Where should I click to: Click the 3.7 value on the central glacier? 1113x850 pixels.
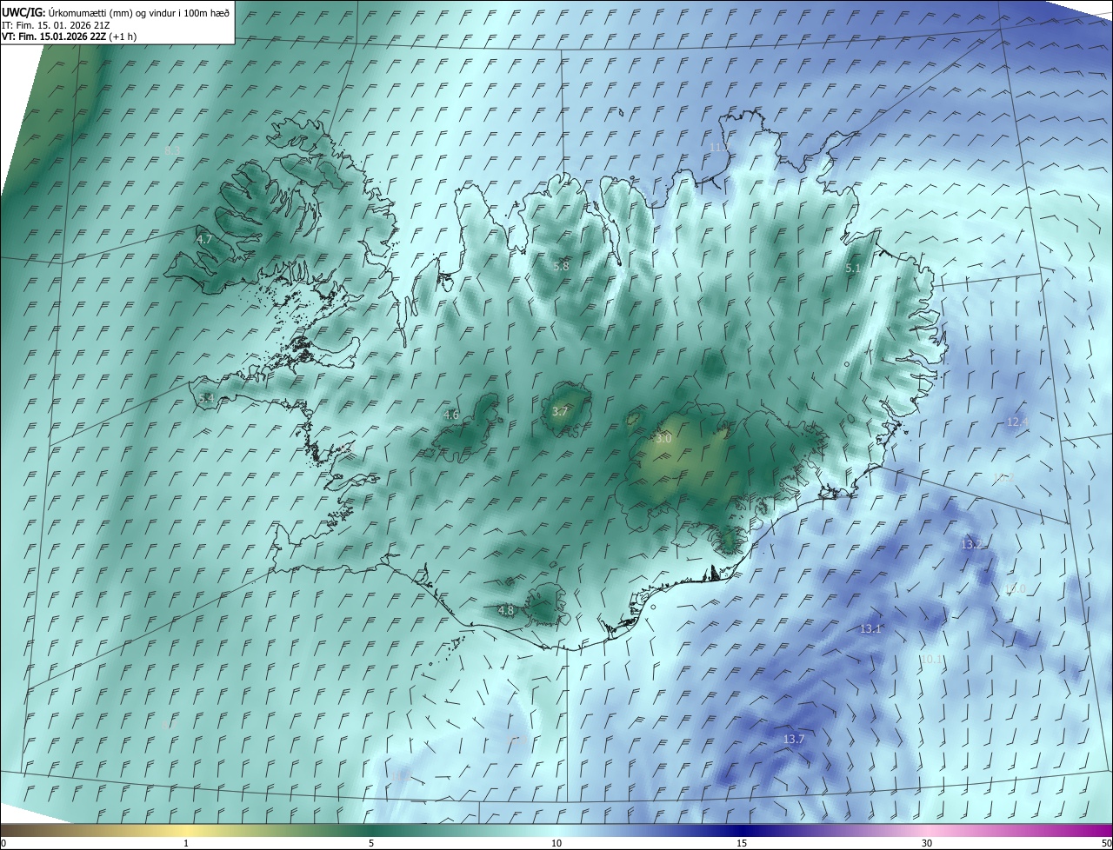point(560,412)
